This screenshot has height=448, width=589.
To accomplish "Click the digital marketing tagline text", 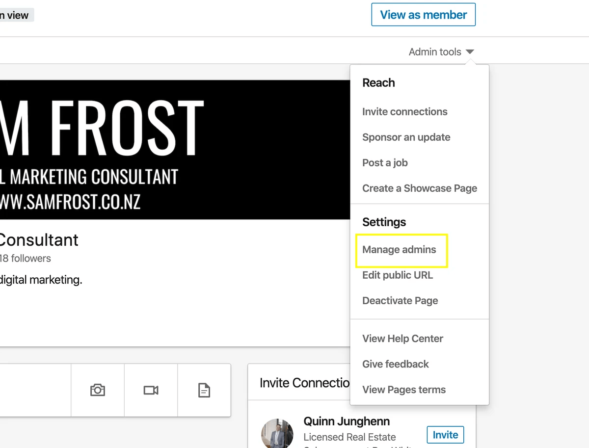I will pos(41,280).
